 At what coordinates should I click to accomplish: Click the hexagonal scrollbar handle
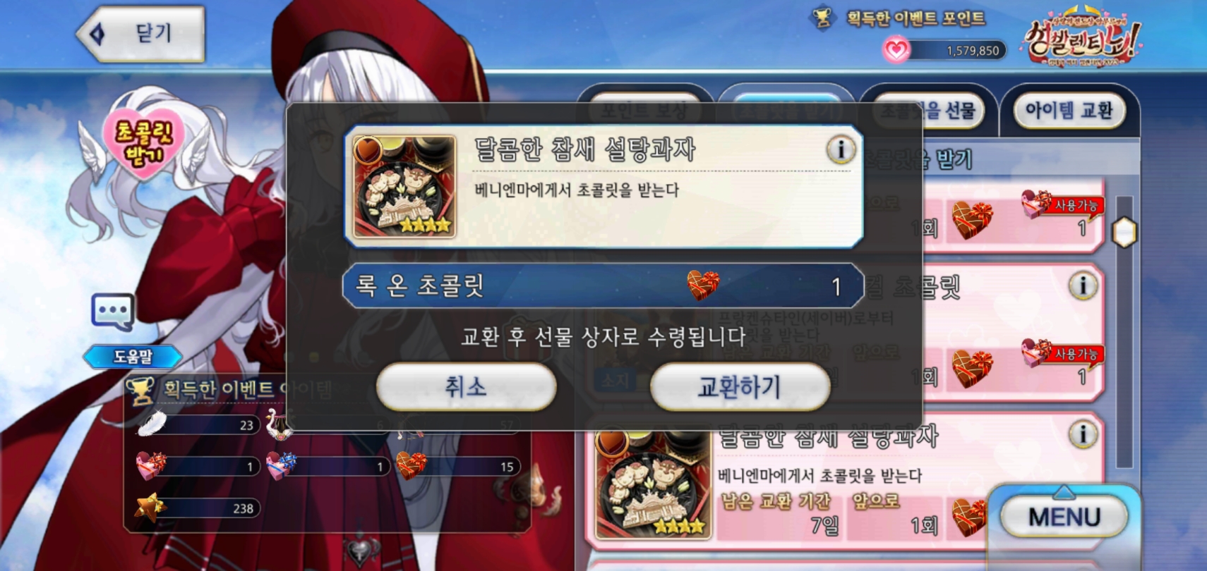[1124, 232]
